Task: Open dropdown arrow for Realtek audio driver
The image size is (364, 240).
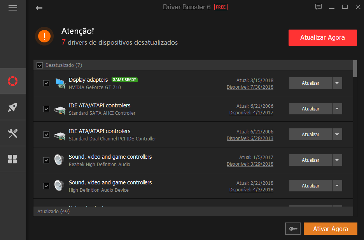Action: 337,160
